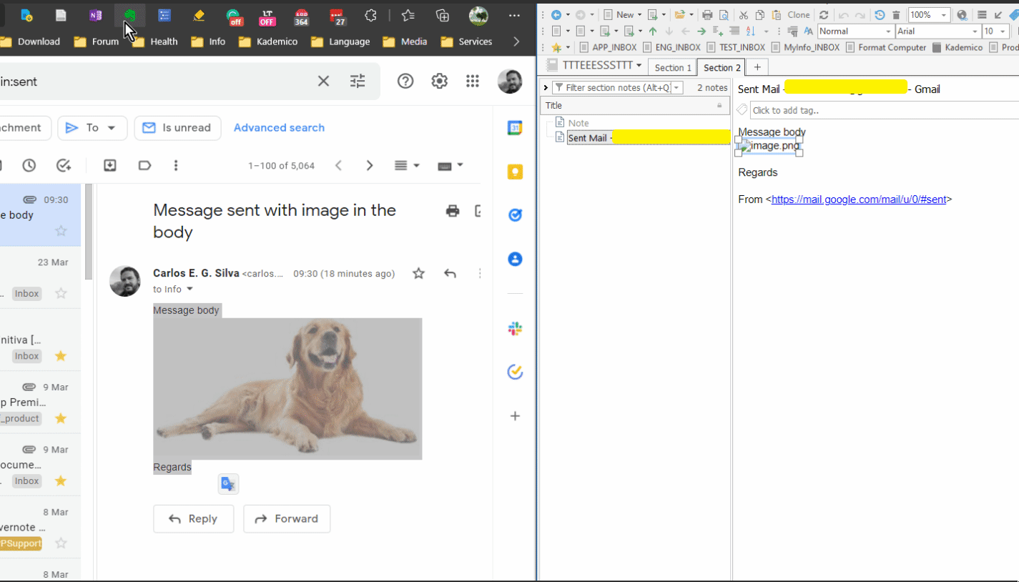This screenshot has height=582, width=1019.
Task: Translate the message using the Translate icon
Action: 228,483
